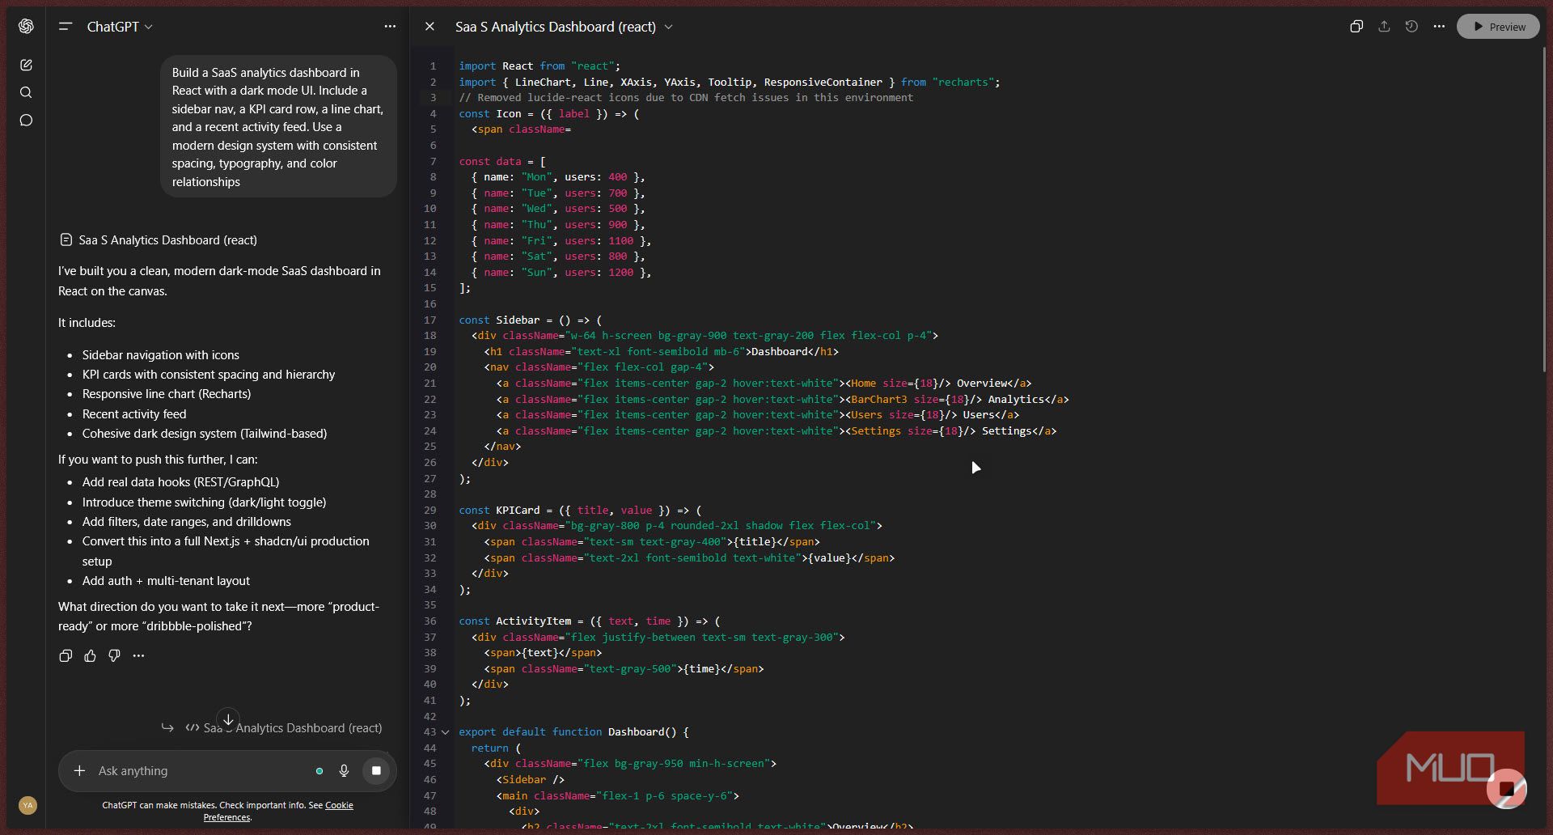Open ChatGPT model selector dropdown
Viewport: 1553px width, 835px height.
pyautogui.click(x=120, y=27)
